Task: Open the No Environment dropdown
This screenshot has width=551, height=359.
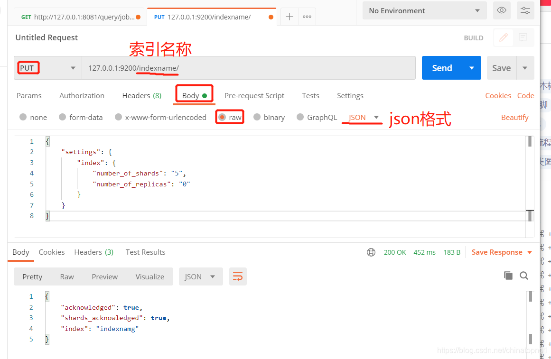Action: coord(424,10)
